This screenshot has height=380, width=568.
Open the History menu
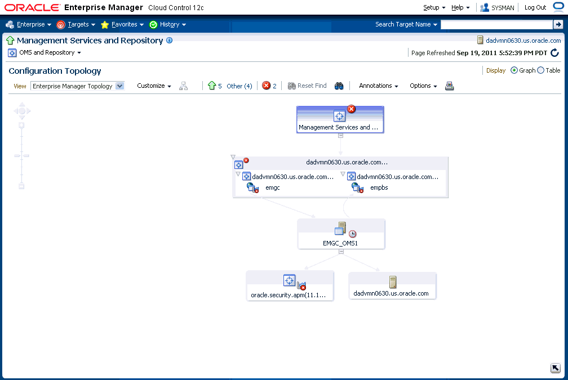pyautogui.click(x=173, y=24)
